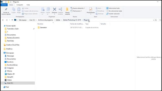Select the Generator folder
This screenshot has width=162, height=91.
coord(43,28)
